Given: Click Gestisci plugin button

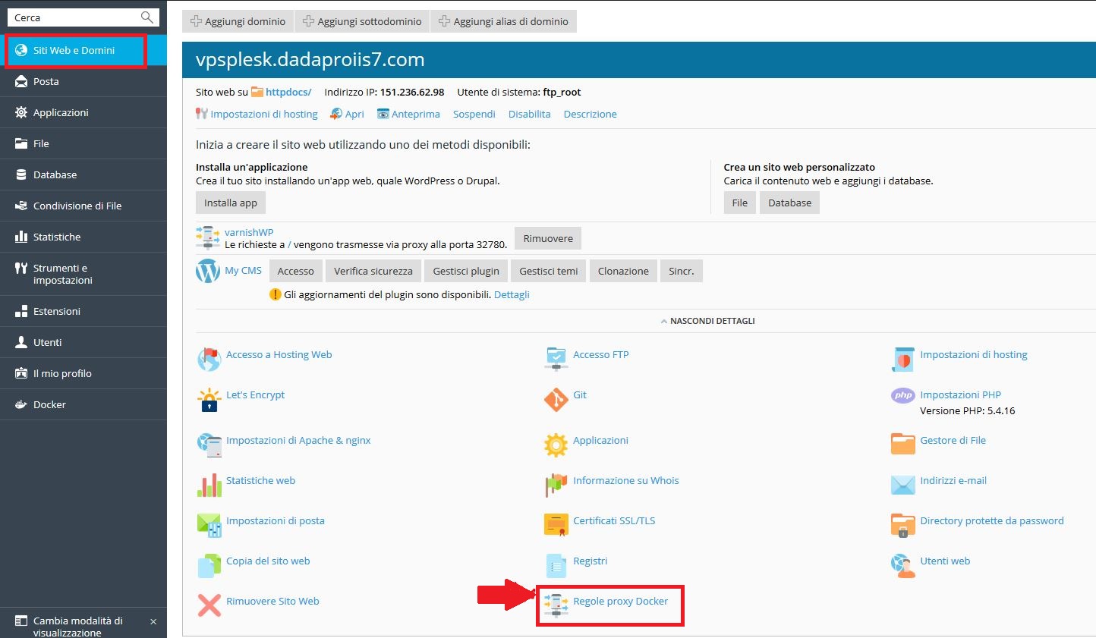Looking at the screenshot, I should point(466,271).
